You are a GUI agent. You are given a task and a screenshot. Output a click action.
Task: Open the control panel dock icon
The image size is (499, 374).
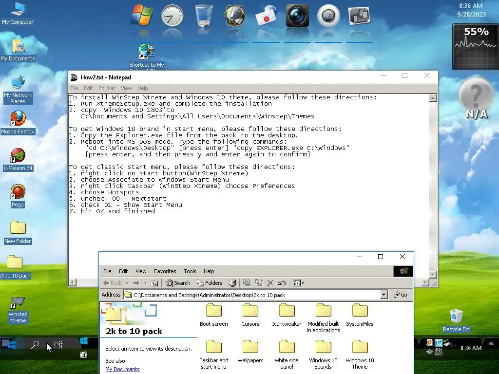point(359,16)
